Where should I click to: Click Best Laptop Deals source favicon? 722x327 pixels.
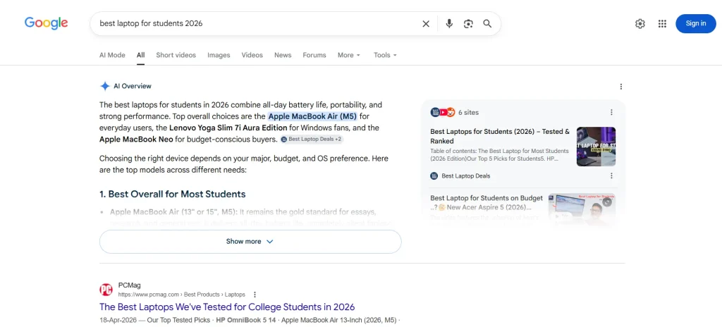(x=434, y=176)
